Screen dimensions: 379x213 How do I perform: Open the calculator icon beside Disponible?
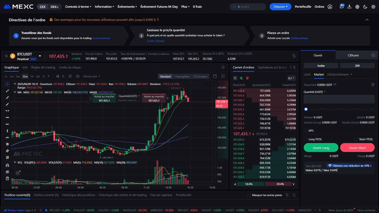click(373, 85)
